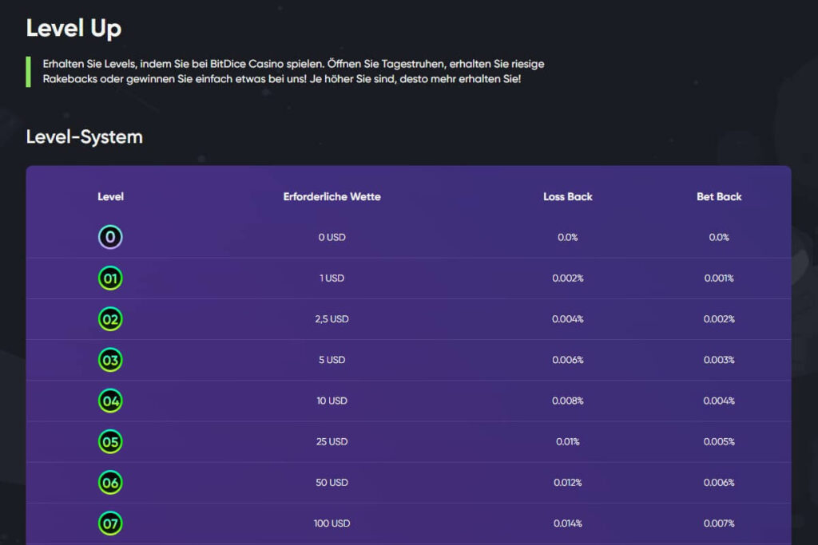This screenshot has width=818, height=545.
Task: Click the Bet Back column header
Action: coord(719,196)
